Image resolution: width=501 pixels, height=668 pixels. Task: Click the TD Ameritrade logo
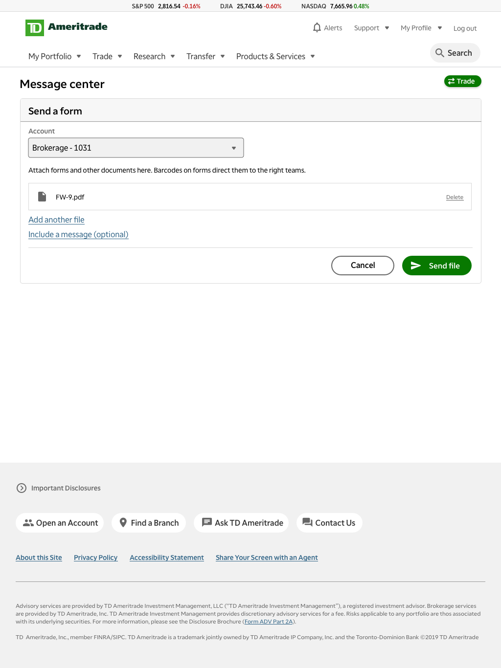(67, 27)
